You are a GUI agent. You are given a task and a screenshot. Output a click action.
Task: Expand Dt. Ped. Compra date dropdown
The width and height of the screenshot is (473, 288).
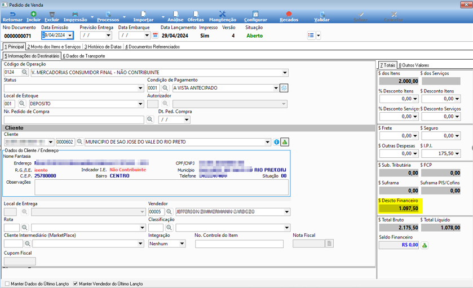pos(187,119)
